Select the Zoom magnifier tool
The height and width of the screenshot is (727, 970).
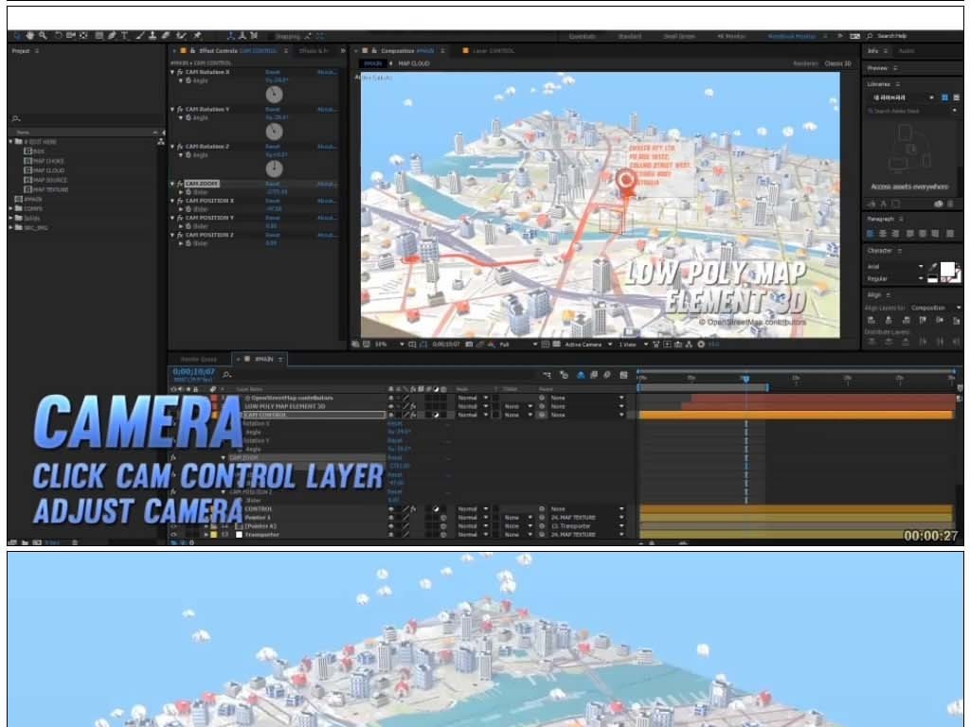coord(41,36)
